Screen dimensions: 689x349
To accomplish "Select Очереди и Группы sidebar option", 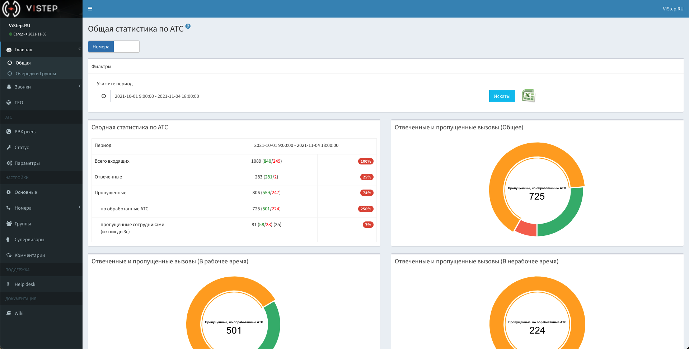I will 36,73.
